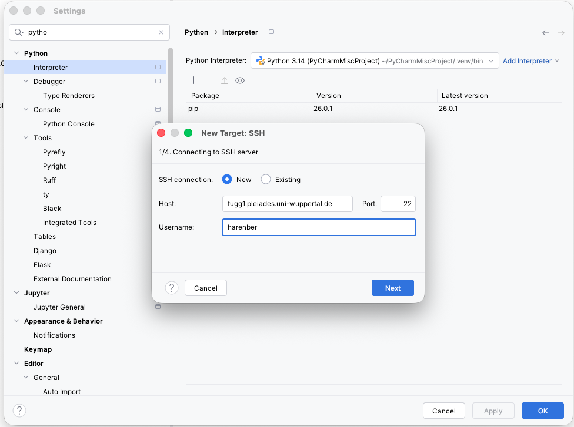The height and width of the screenshot is (427, 574).
Task: Click the forward arrow in the settings header
Action: pyautogui.click(x=562, y=32)
